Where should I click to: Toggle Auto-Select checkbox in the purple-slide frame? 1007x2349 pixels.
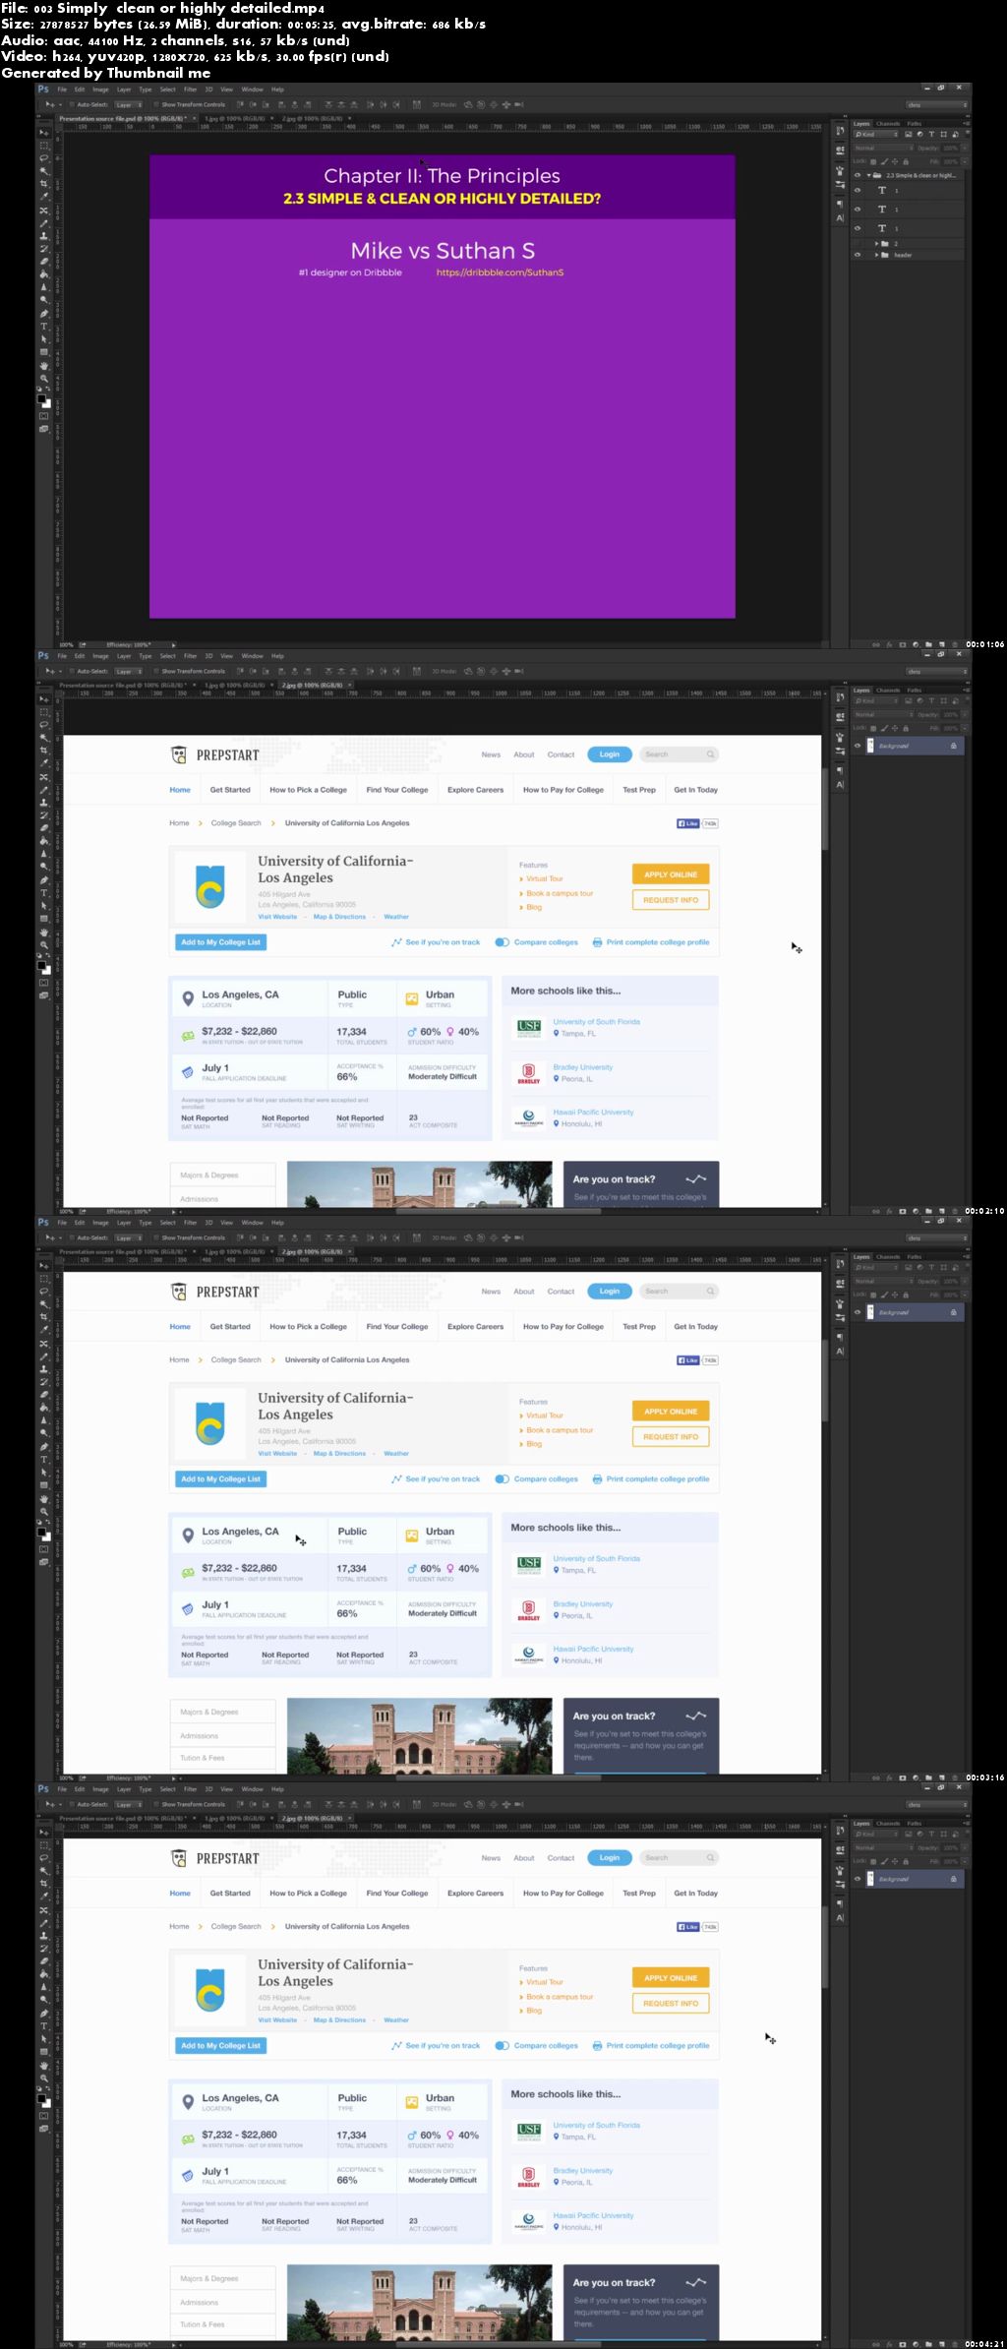[72, 104]
